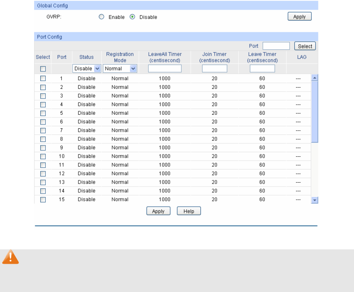Click the Port Select button
This screenshot has width=354, height=292.
click(305, 46)
